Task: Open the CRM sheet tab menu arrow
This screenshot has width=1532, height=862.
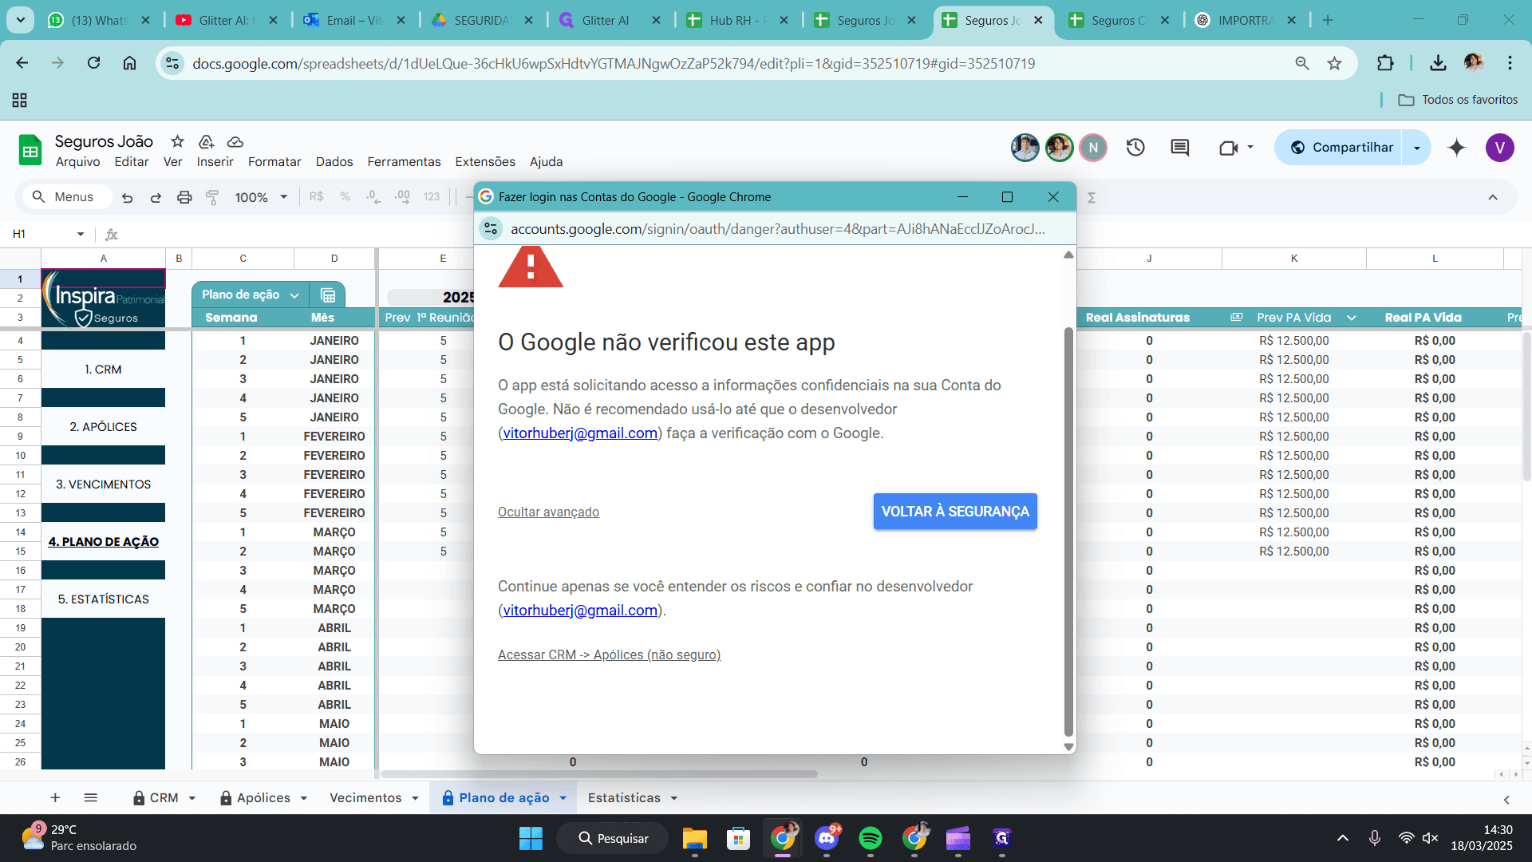Action: pos(192,798)
